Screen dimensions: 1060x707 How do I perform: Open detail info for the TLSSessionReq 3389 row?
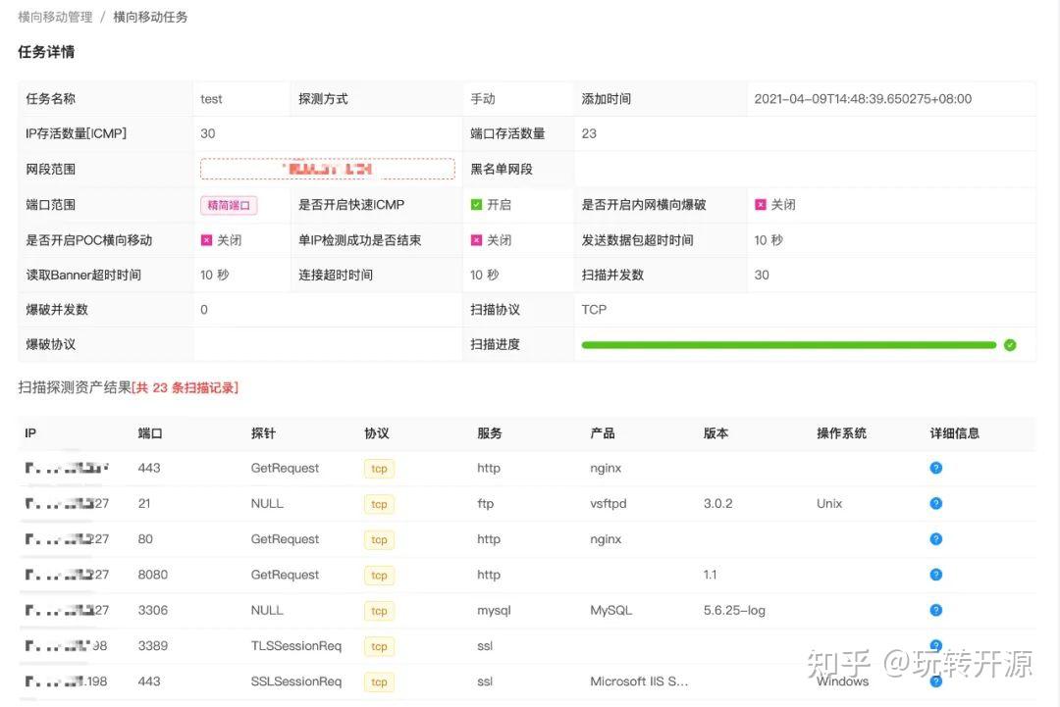[935, 645]
